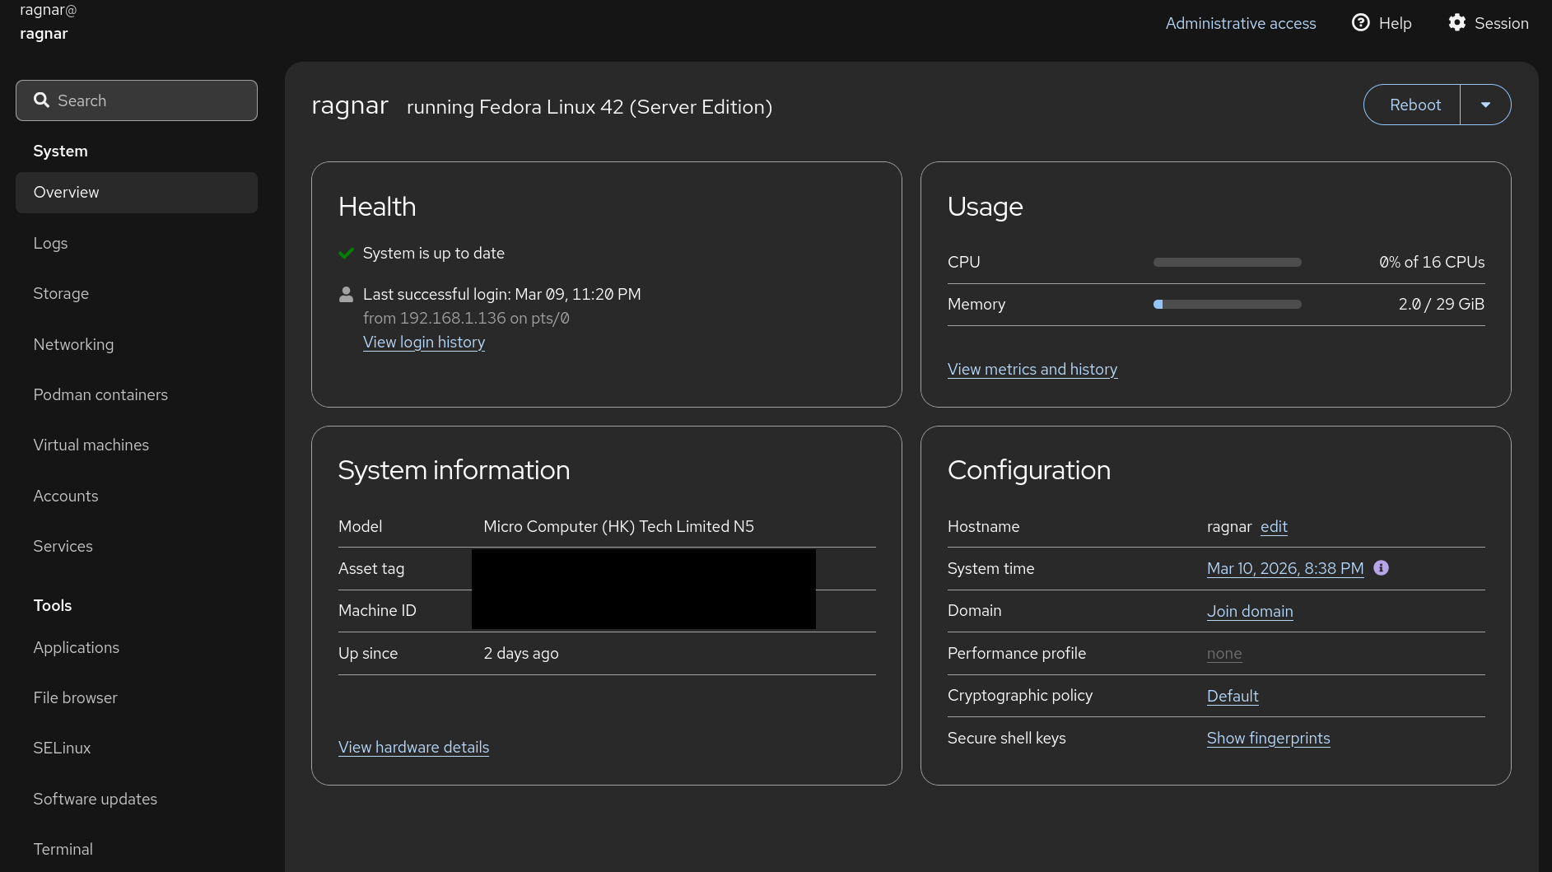Viewport: 1552px width, 872px height.
Task: Click the Memory usage progress bar
Action: (1227, 305)
